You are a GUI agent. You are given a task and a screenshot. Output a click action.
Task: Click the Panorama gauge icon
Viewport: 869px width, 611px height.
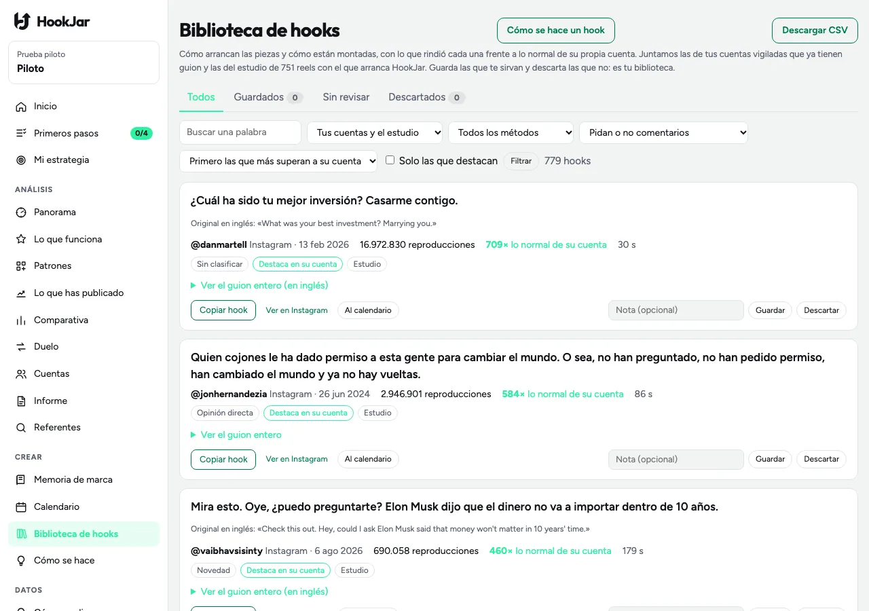(21, 212)
